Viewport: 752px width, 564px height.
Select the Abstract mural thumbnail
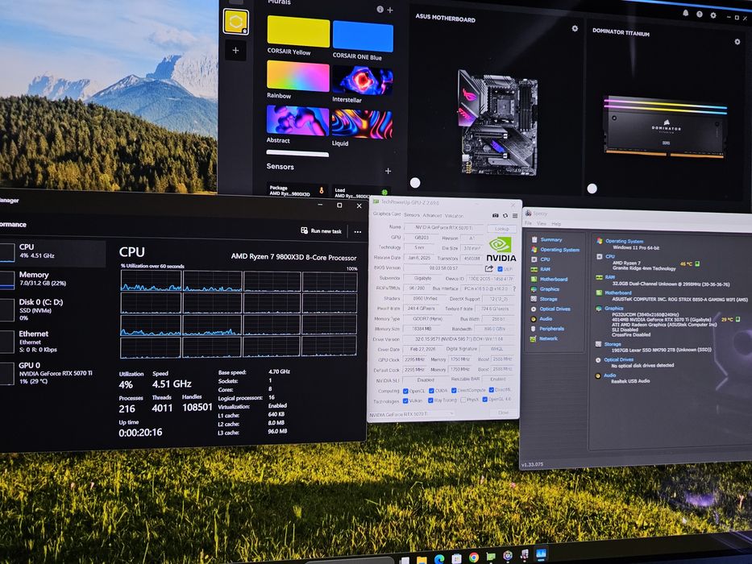[x=297, y=120]
